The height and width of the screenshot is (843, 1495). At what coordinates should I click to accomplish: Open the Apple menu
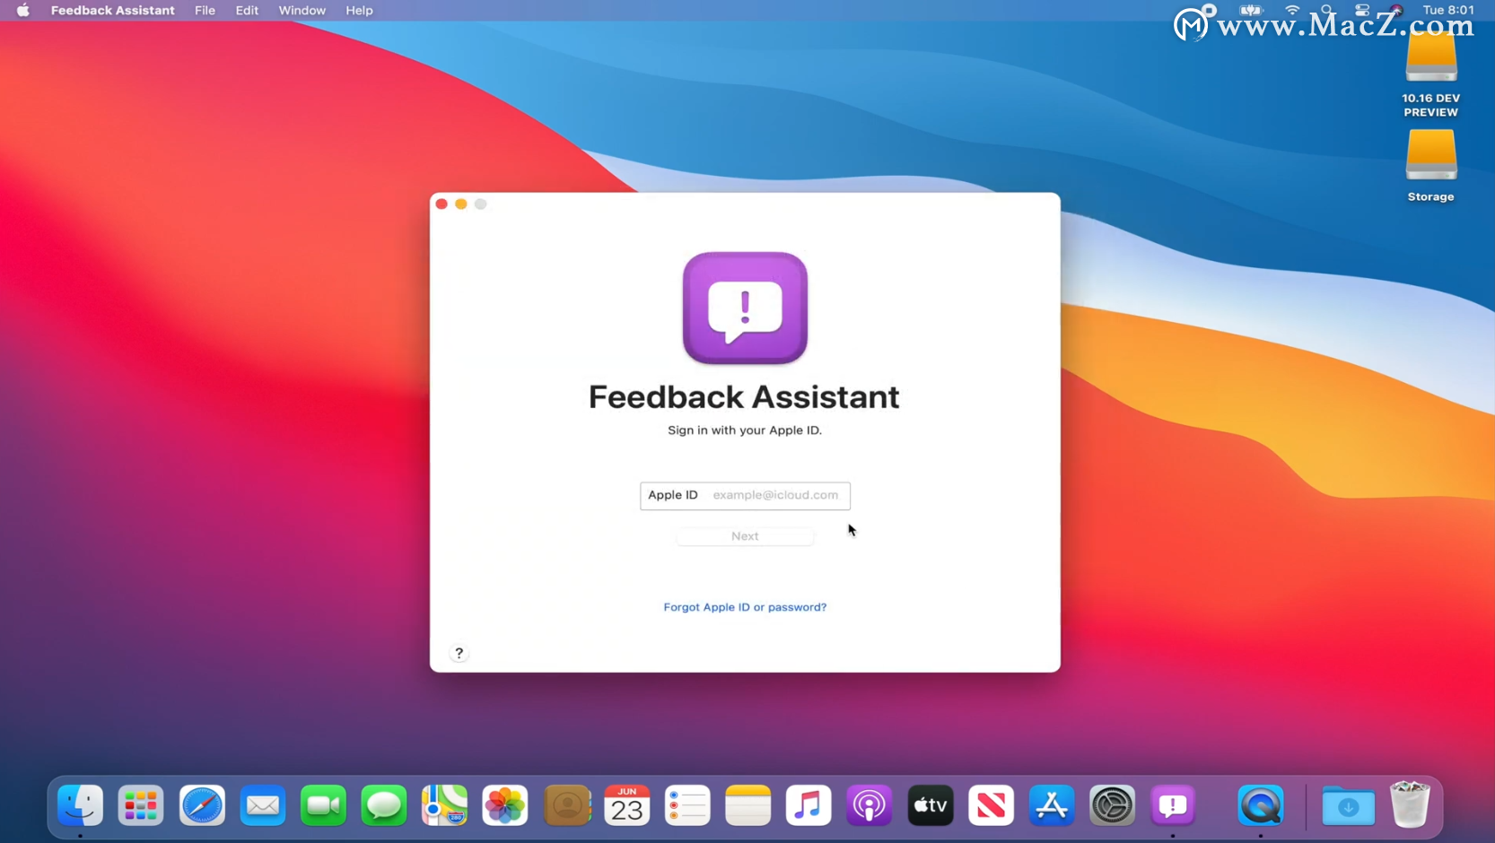point(23,11)
